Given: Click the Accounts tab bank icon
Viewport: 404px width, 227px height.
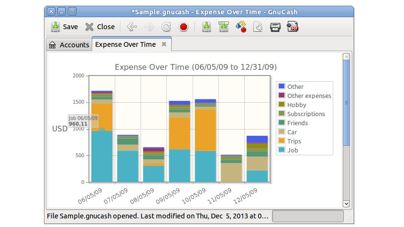Looking at the screenshot, I should pyautogui.click(x=52, y=45).
